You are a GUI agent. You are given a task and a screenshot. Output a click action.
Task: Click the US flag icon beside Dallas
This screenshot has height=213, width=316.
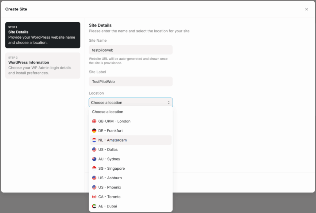[x=94, y=150]
